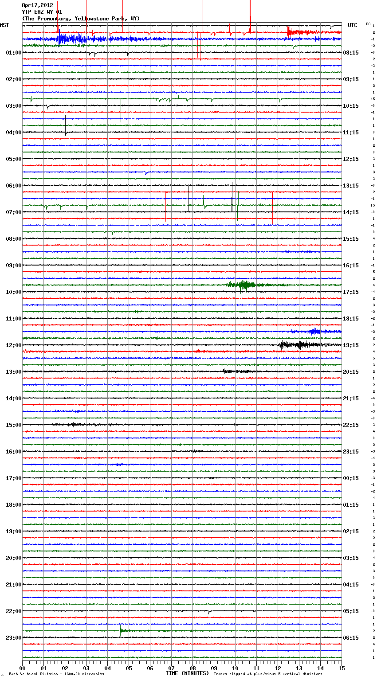Pick the 14:15 UTC time label

click(x=351, y=212)
